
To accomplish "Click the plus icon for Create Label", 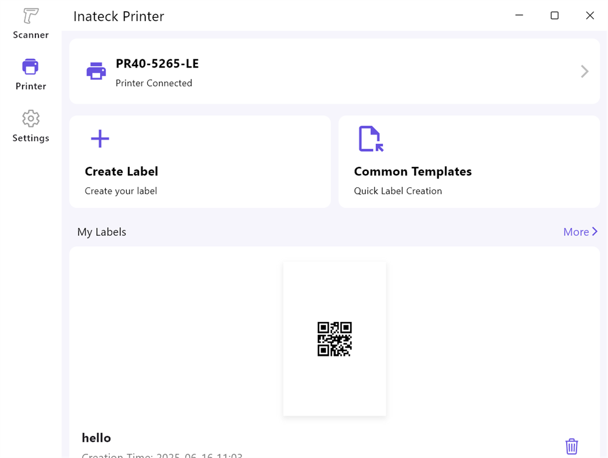I will pyautogui.click(x=100, y=139).
